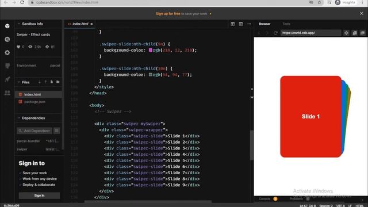
Task: Refresh the preview with the reload icon
Action: [275, 33]
